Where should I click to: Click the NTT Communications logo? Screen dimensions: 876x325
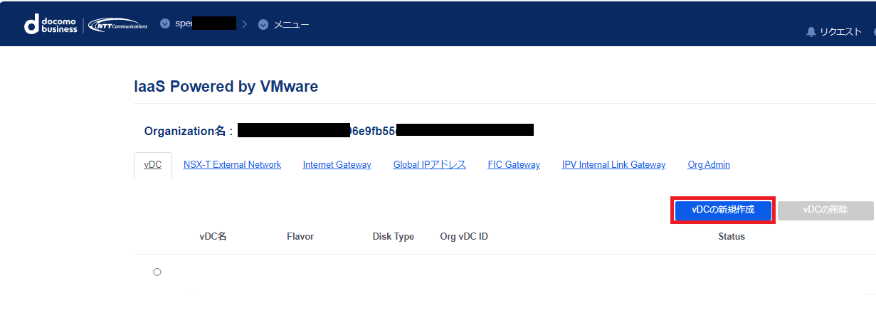(x=118, y=25)
